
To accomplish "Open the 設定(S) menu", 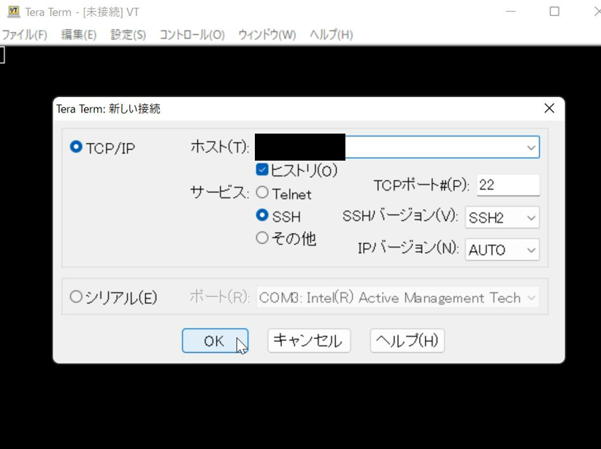I will tap(128, 35).
